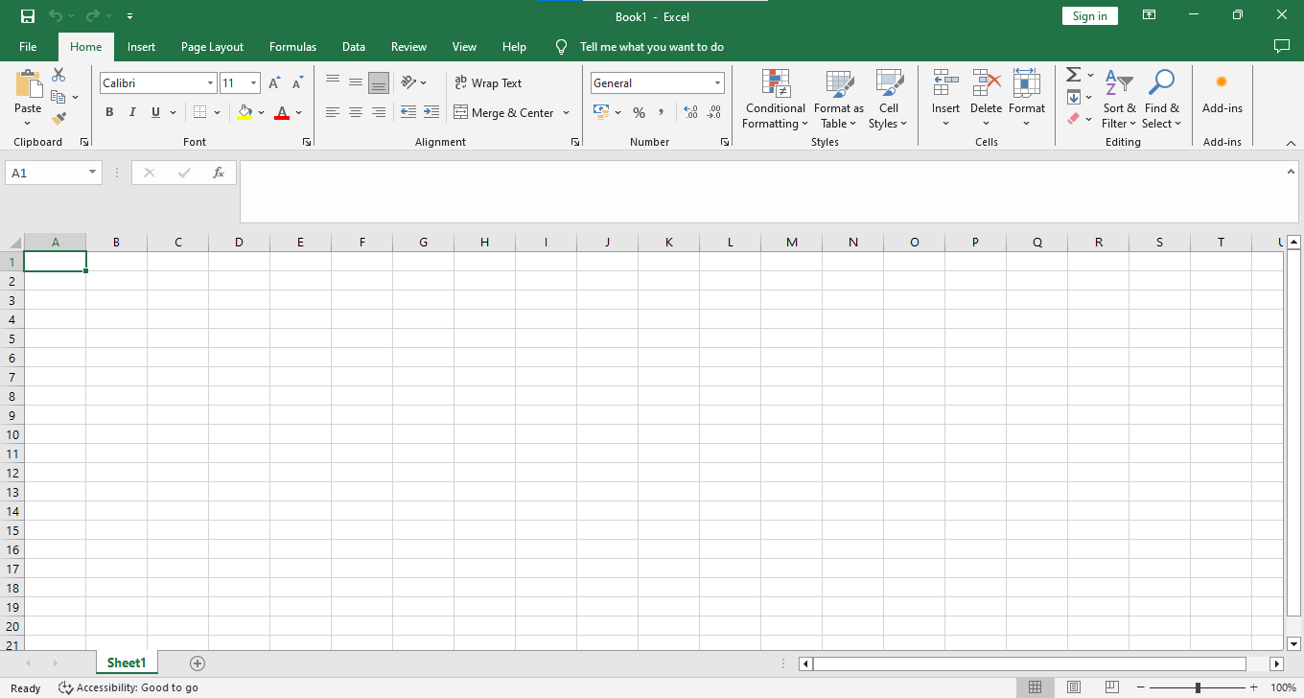Open the Insert ribbon tab
Image resolution: width=1304 pixels, height=698 pixels.
[141, 46]
